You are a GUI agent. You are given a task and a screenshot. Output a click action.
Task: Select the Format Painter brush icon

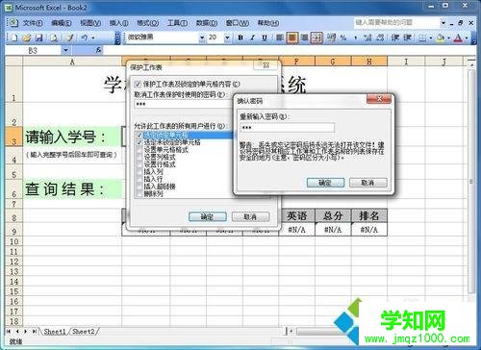coord(69,37)
